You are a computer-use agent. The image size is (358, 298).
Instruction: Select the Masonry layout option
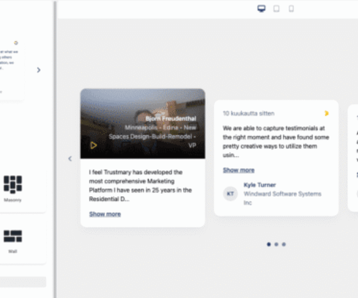pos(13,189)
